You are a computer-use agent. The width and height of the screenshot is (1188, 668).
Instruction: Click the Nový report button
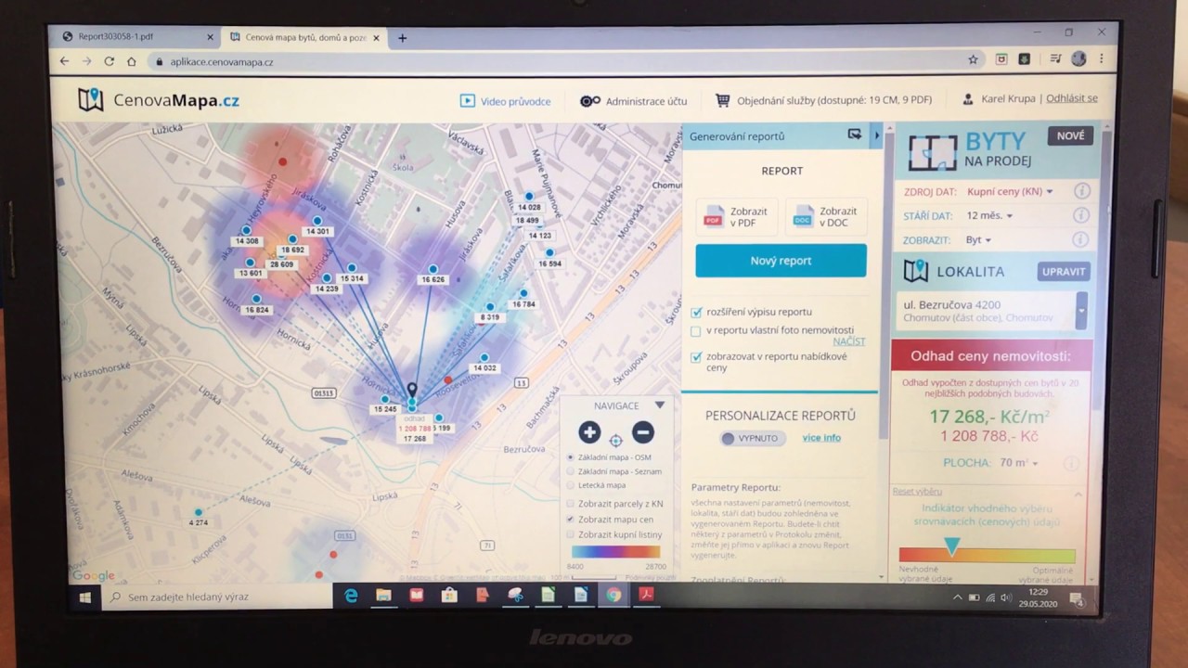tap(781, 261)
